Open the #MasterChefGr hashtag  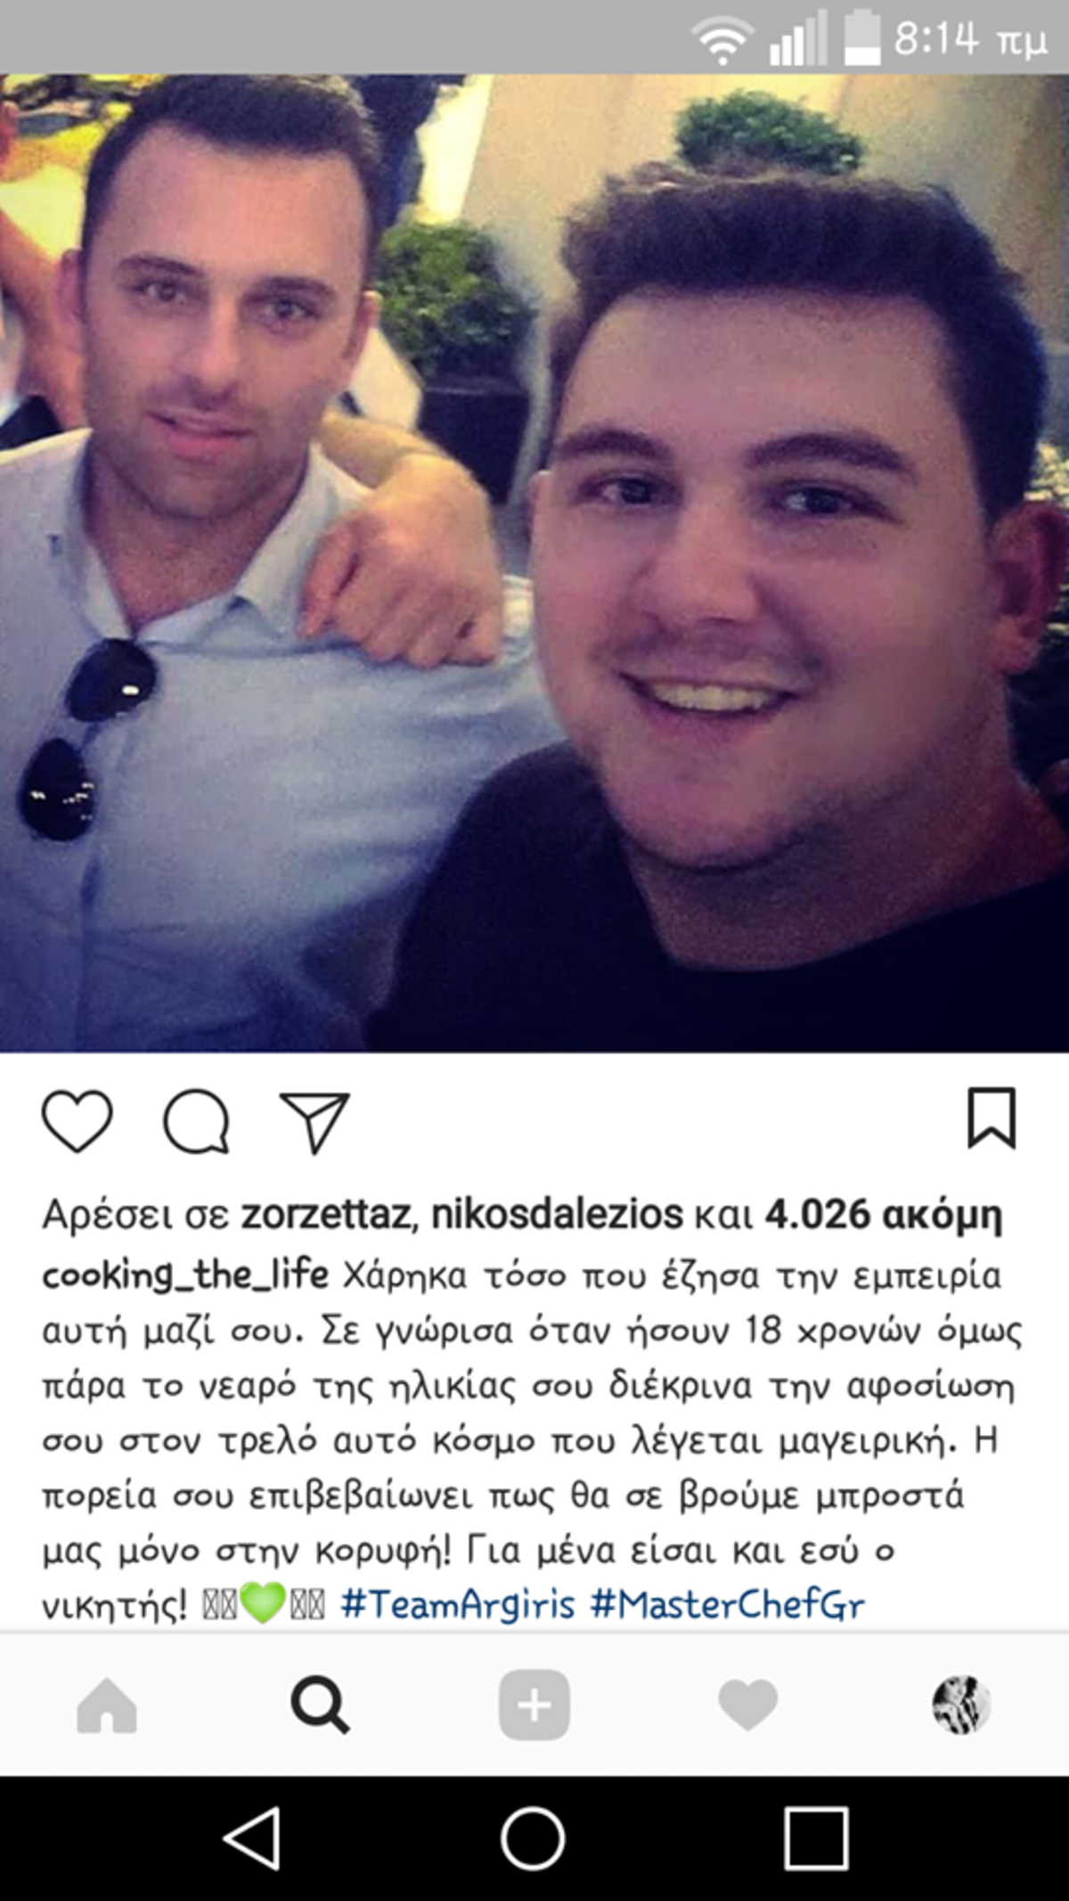(x=728, y=1604)
